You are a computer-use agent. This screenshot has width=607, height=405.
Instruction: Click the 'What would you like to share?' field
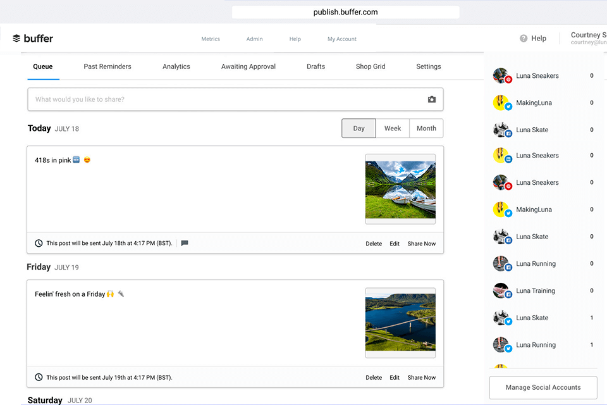(228, 99)
